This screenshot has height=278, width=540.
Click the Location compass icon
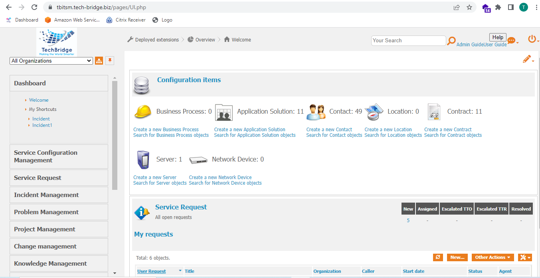tap(374, 112)
